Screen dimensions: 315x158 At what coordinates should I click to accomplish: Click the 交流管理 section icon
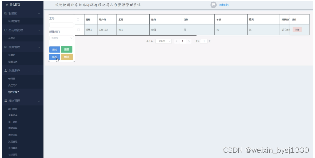coord(6,47)
